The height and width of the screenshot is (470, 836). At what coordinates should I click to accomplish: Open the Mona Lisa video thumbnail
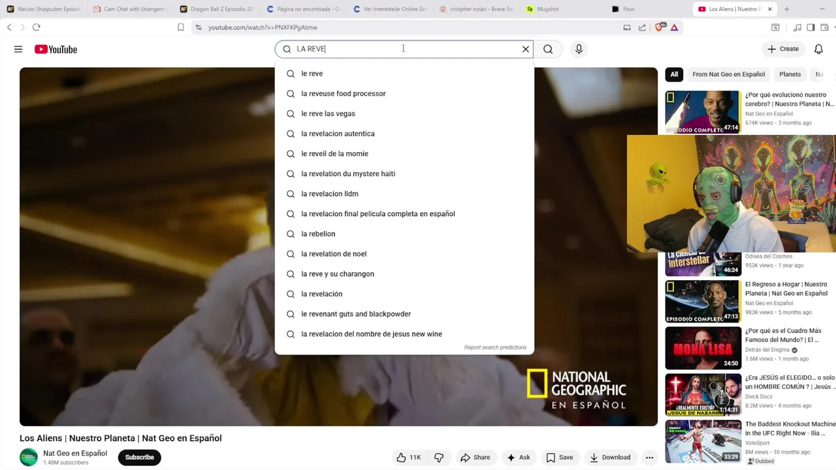coord(703,348)
